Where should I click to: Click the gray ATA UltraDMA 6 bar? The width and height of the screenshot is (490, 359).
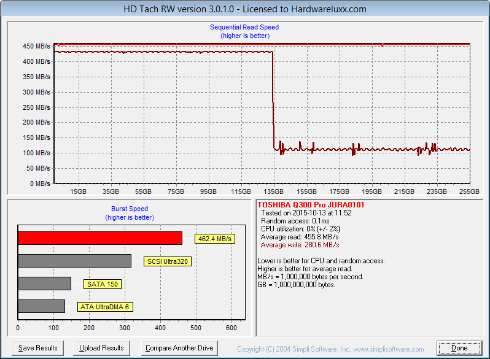pos(42,306)
